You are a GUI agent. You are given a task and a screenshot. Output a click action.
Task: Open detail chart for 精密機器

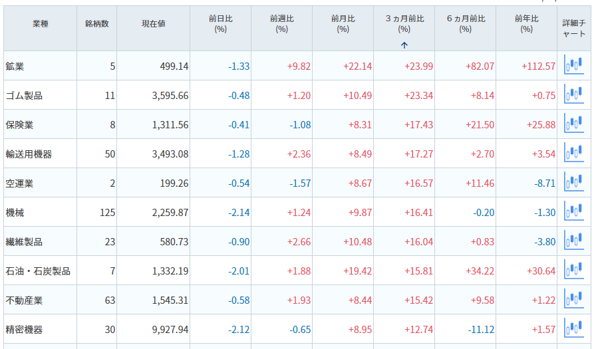(574, 328)
